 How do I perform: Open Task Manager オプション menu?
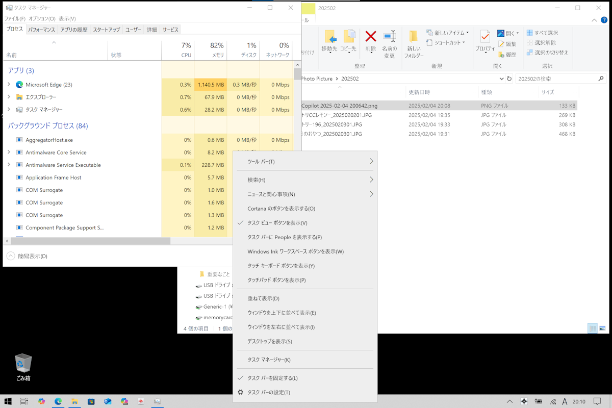(42, 19)
